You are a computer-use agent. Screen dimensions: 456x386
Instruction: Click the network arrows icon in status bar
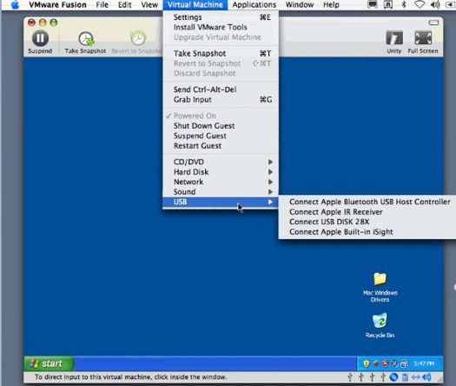pos(415,377)
